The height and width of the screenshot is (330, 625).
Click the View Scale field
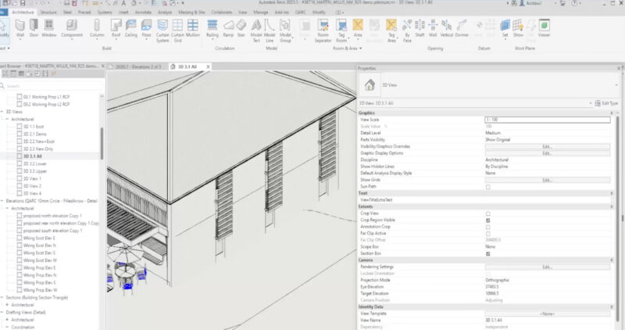pyautogui.click(x=547, y=119)
